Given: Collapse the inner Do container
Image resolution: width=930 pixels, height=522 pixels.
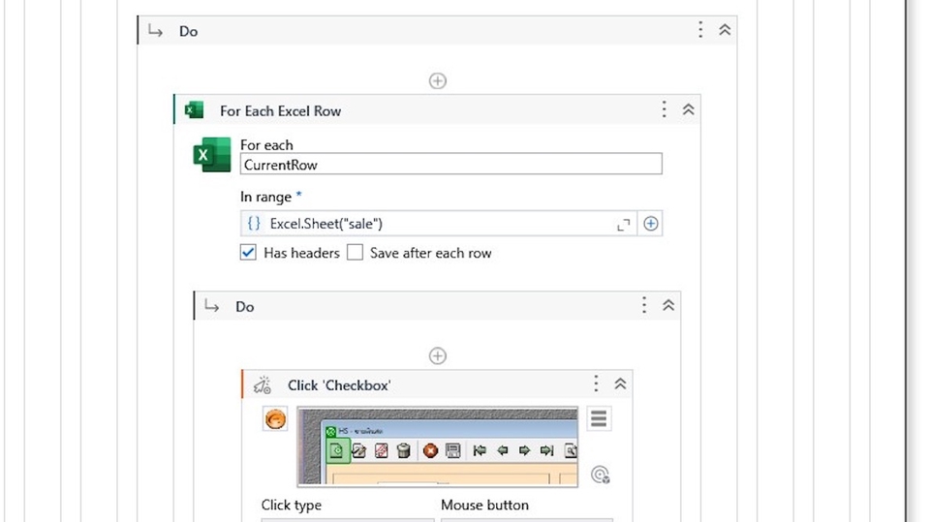Looking at the screenshot, I should click(668, 306).
